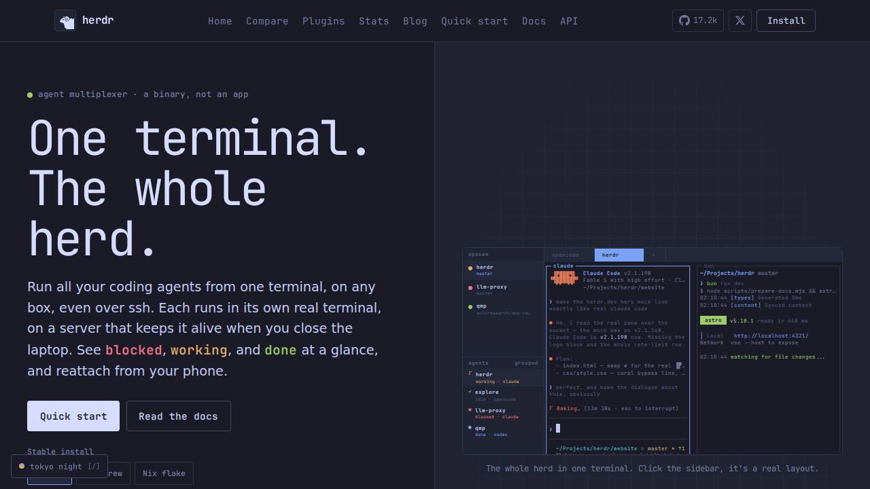
Task: Open the localhost:4321 link in terminal
Action: (771, 336)
